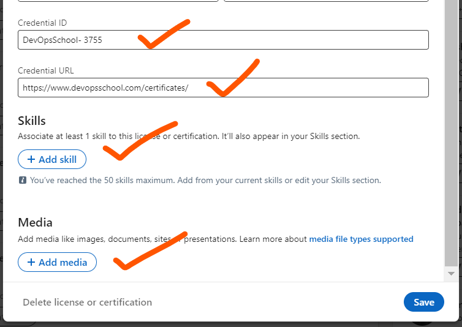The image size is (462, 327).
Task: Click the 50 skills maximum notice text
Action: [205, 181]
